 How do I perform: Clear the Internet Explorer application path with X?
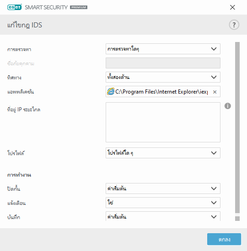(x=215, y=92)
